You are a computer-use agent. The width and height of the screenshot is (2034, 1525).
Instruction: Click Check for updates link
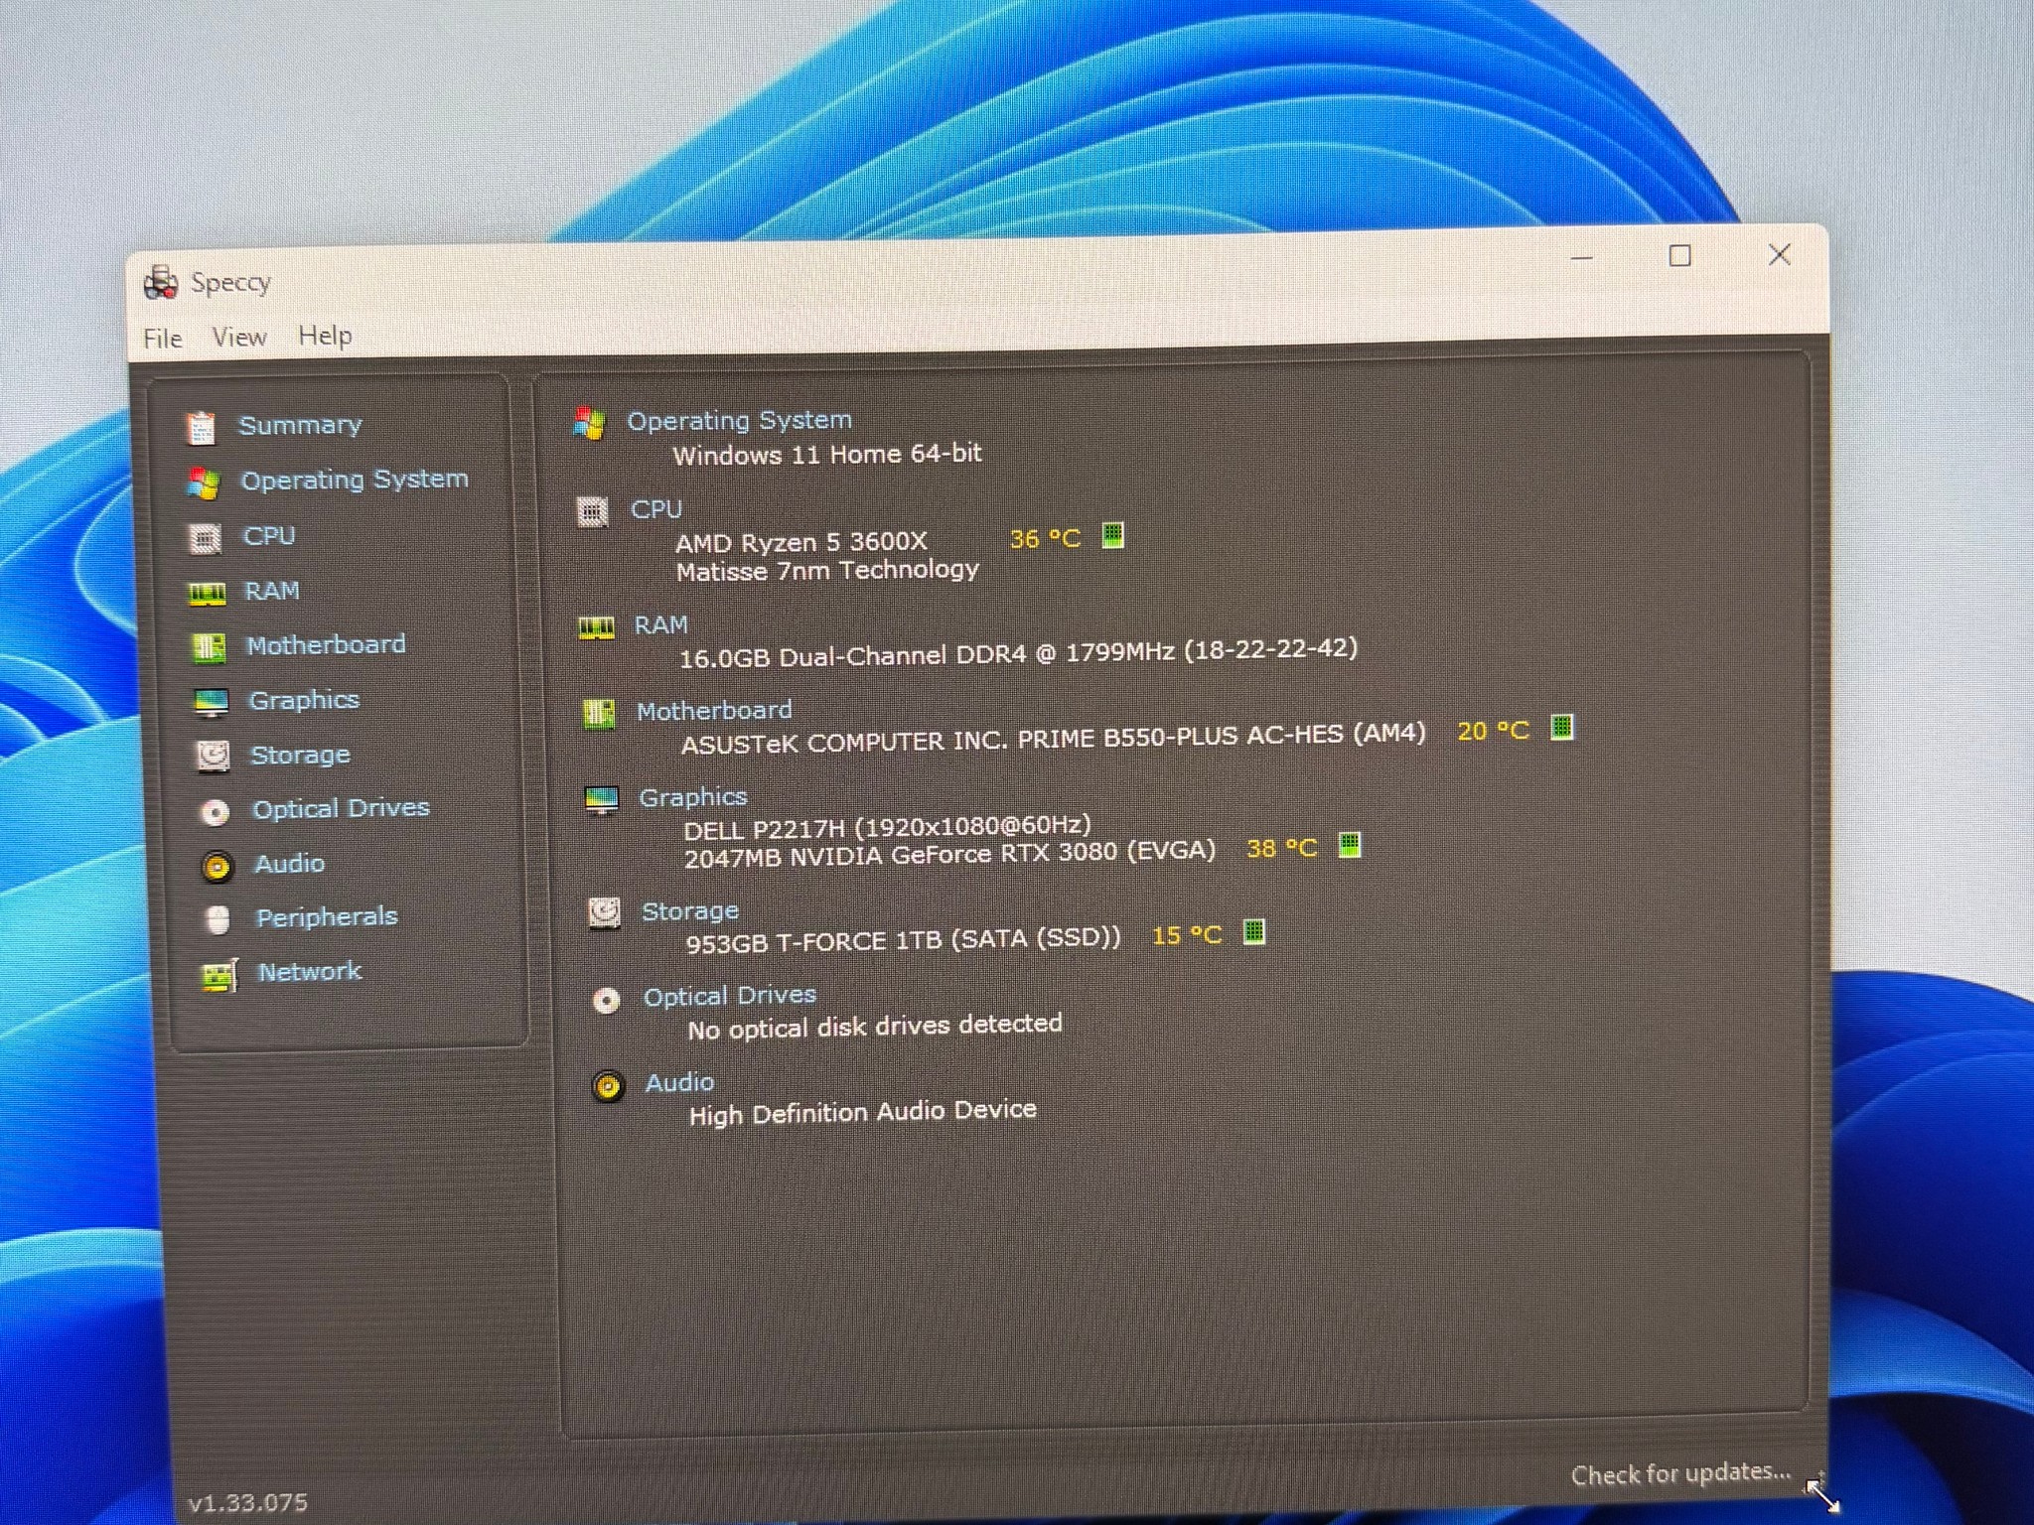pos(1681,1473)
